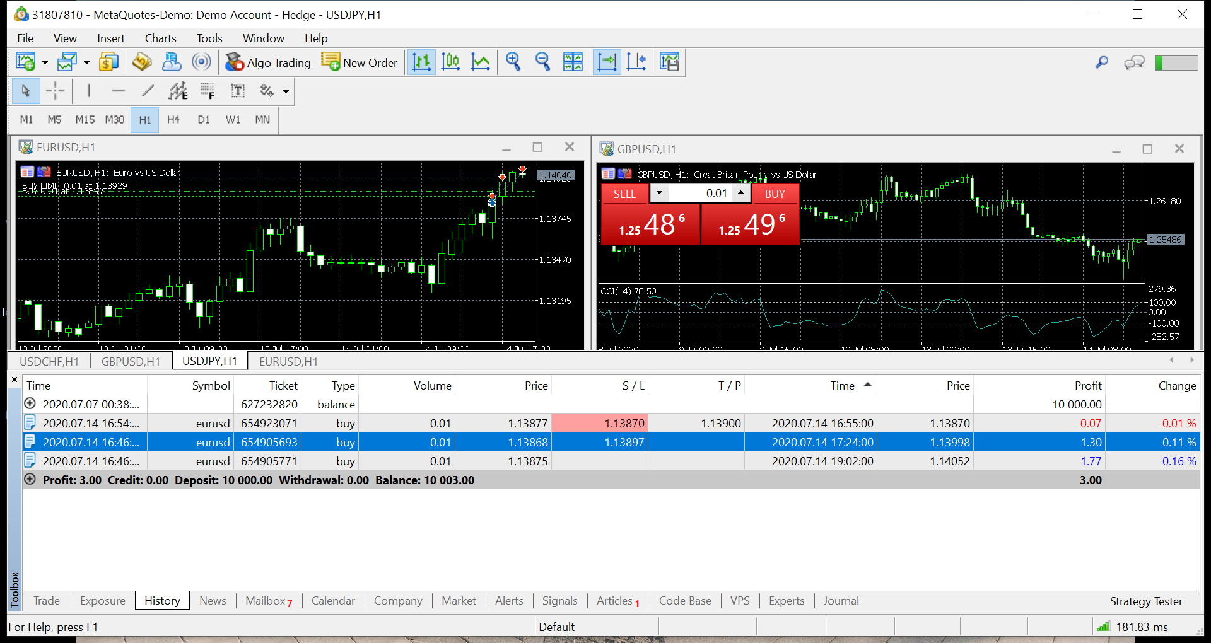Viewport: 1211px width, 643px height.
Task: Open the Data Window icon
Action: (142, 62)
